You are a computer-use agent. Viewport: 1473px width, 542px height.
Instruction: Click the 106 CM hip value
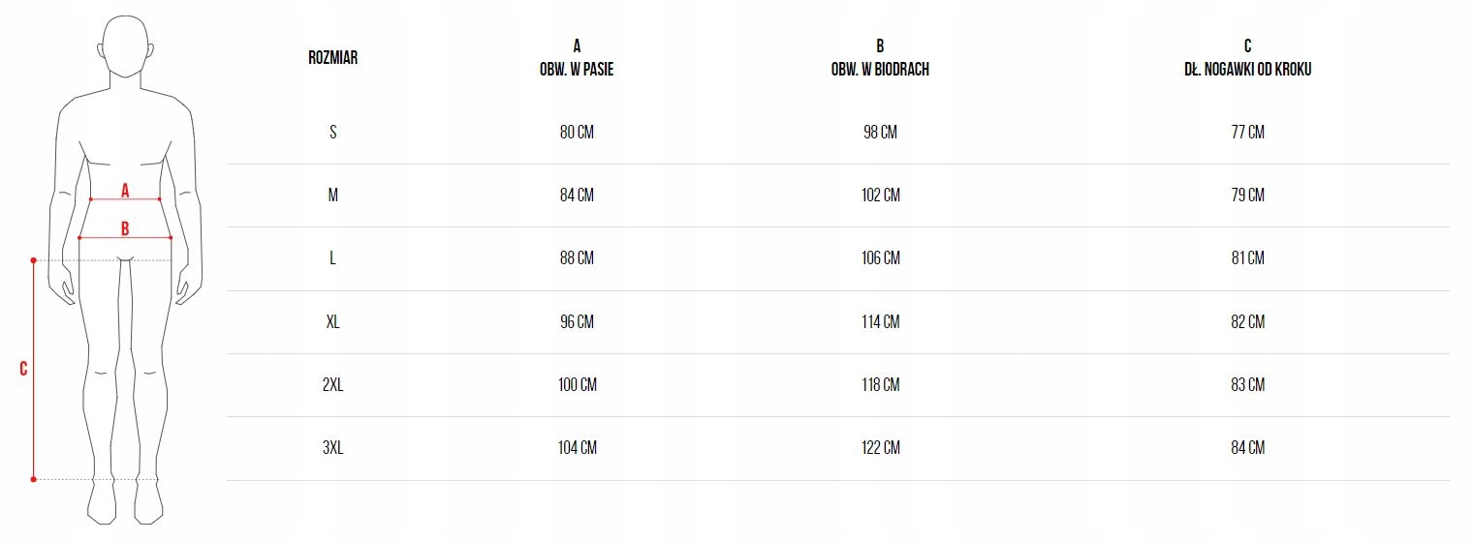click(x=880, y=258)
